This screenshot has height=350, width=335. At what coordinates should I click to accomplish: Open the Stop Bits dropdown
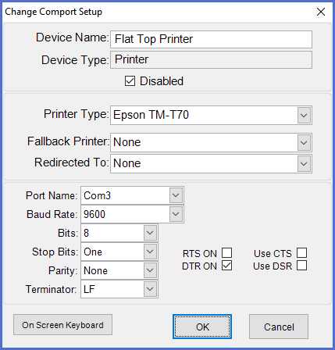[150, 252]
